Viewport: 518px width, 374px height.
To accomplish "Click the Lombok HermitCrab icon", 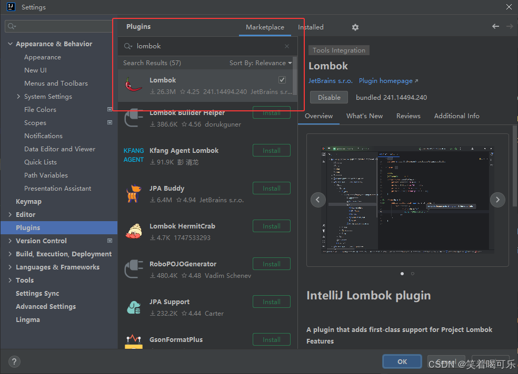I will 134,231.
